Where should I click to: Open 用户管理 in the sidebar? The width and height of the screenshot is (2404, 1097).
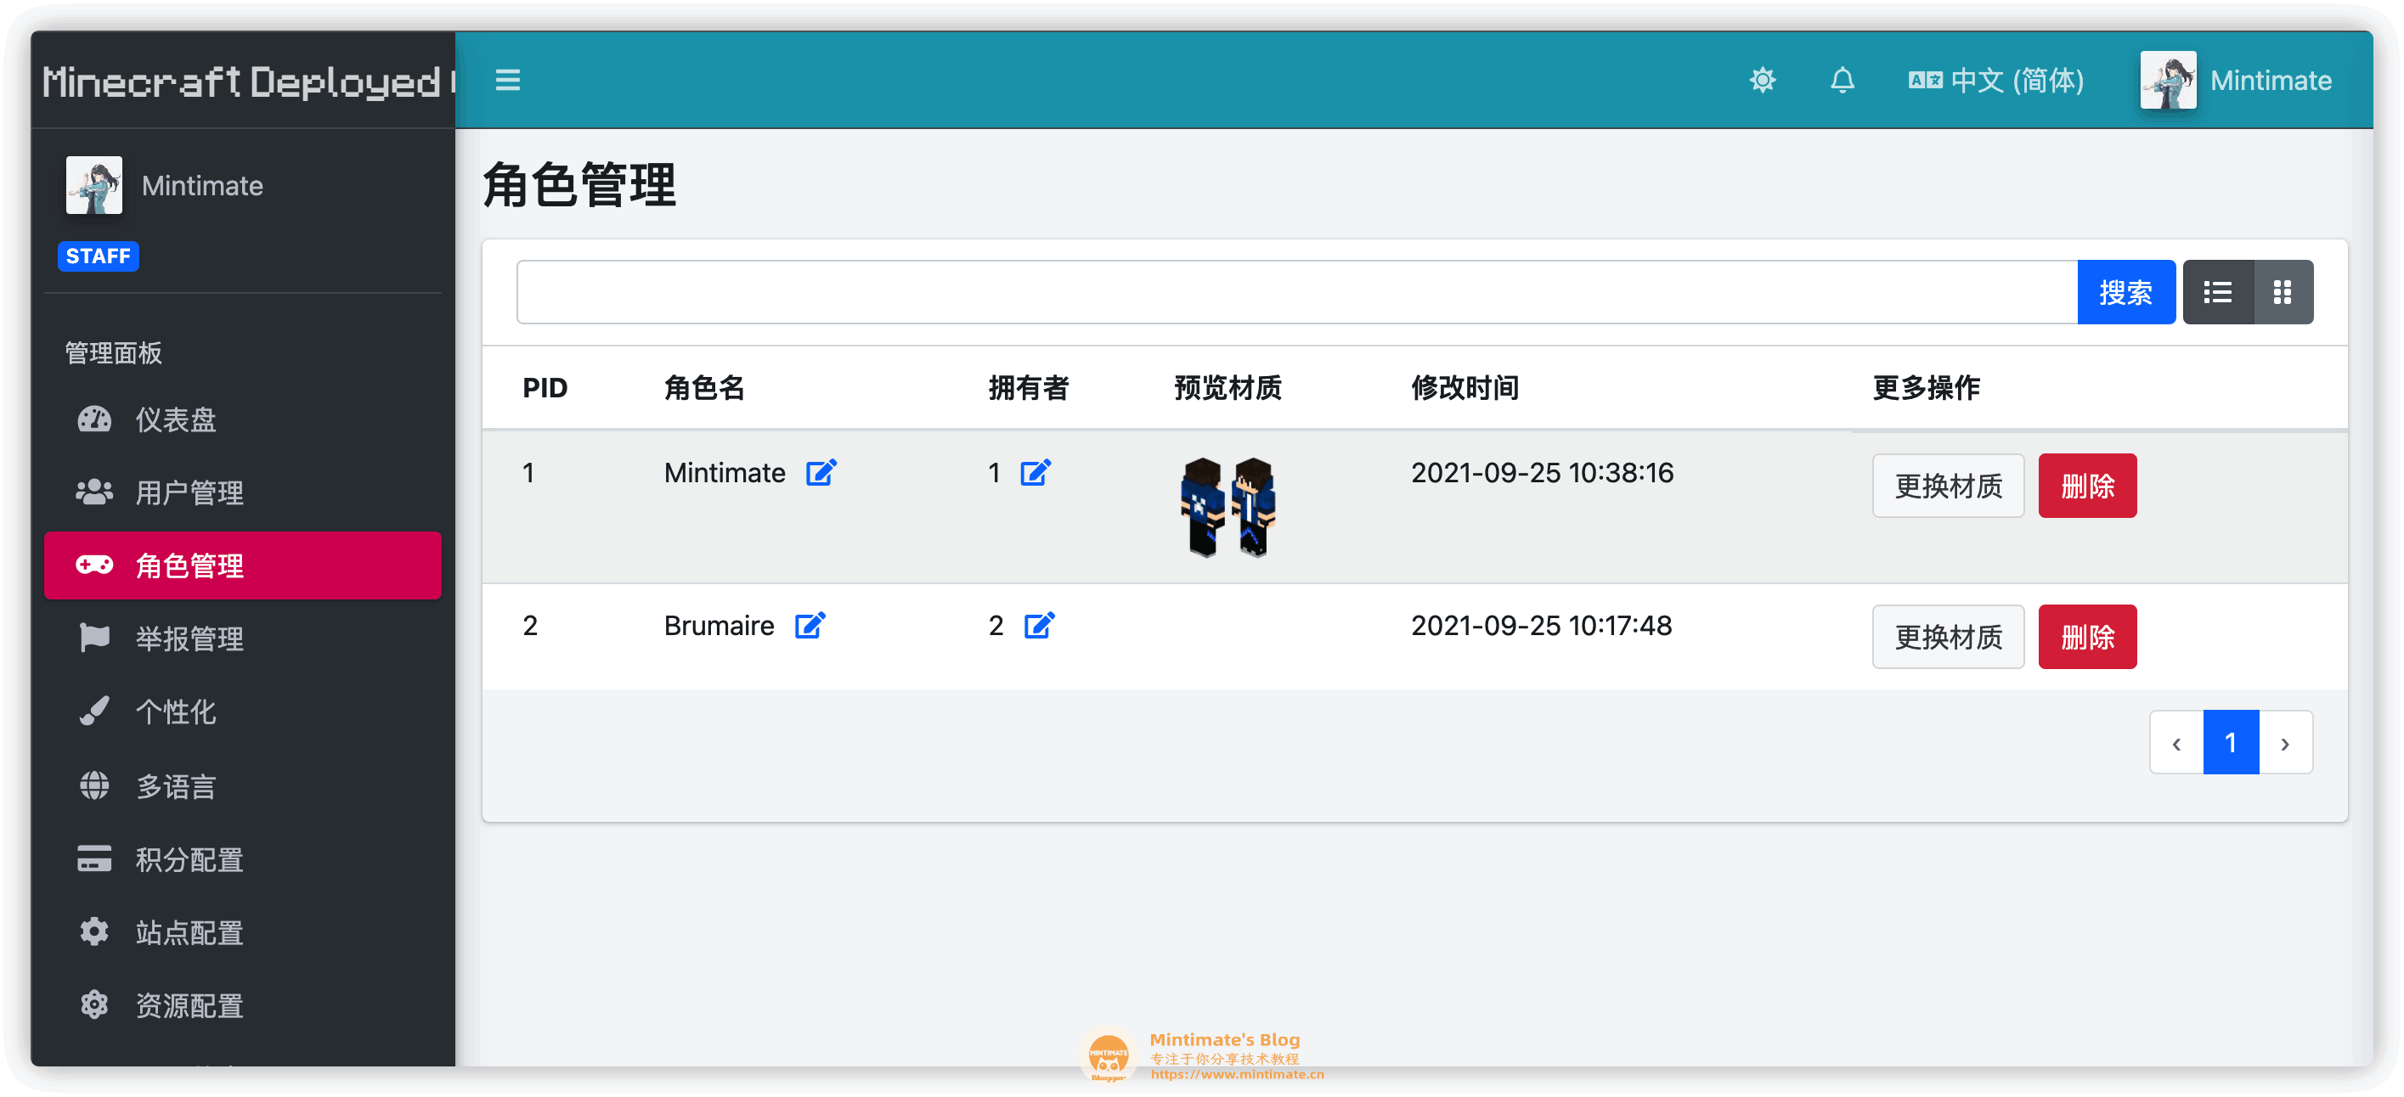tap(189, 492)
